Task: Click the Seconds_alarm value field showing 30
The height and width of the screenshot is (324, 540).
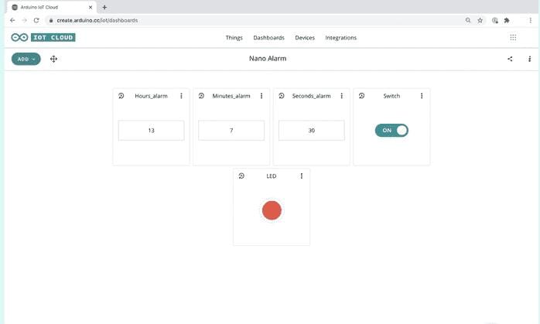Action: 311,131
